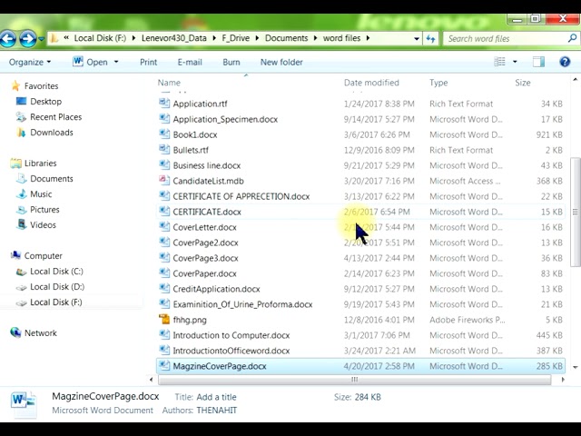Select Documents in breadcrumb path
The height and width of the screenshot is (436, 581).
[287, 38]
